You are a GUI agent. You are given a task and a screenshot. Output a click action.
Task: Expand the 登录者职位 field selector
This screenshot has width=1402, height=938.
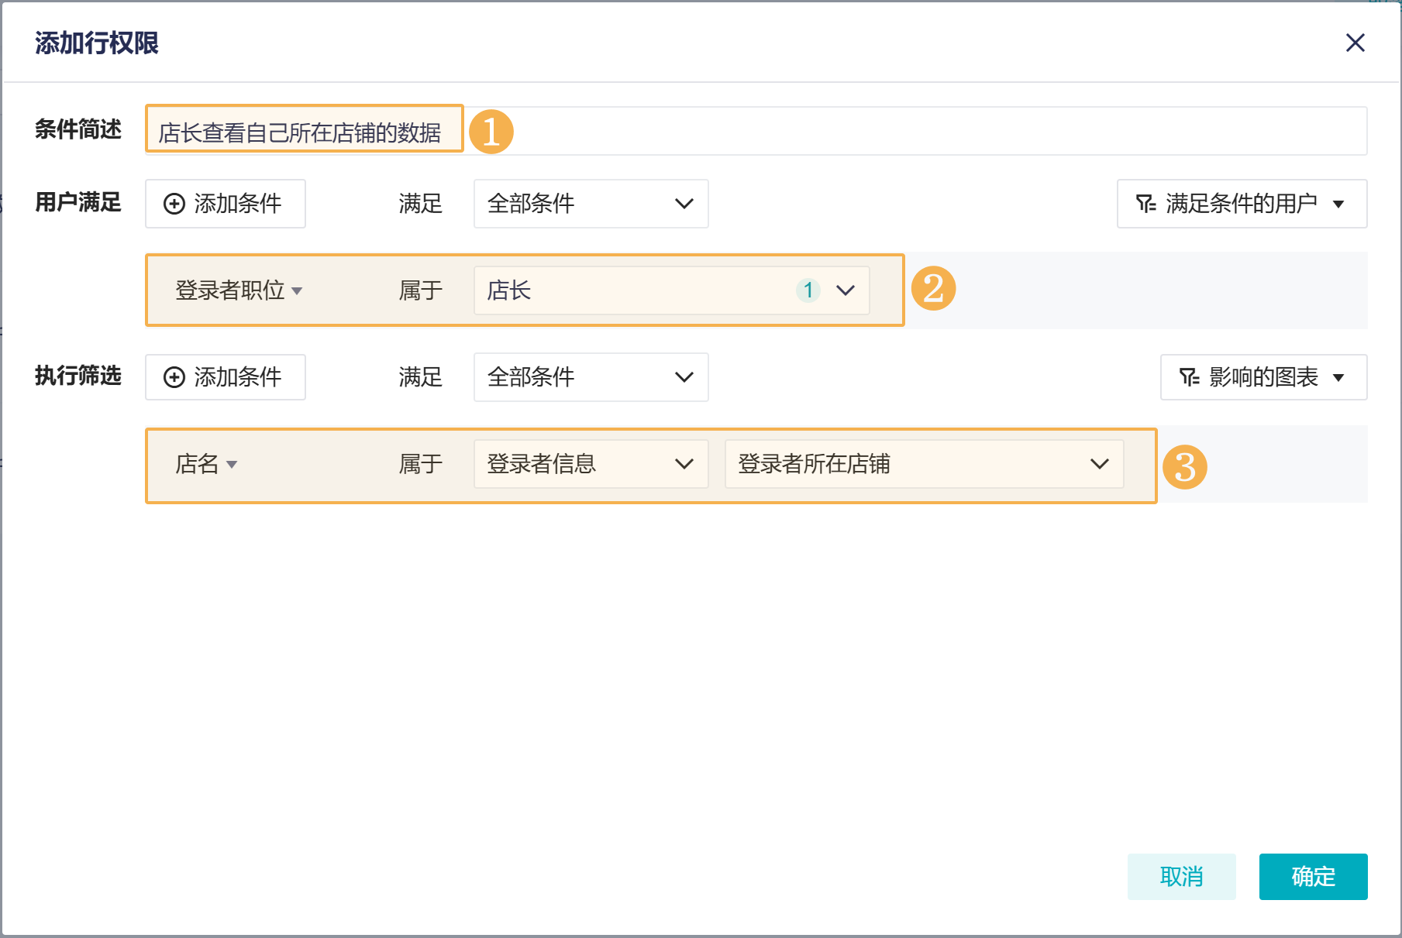coord(238,290)
